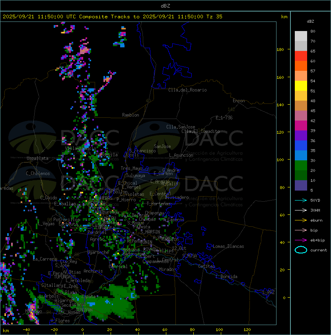331x335 pixels.
Task: Click the Catitas map label
Action: tap(206, 266)
